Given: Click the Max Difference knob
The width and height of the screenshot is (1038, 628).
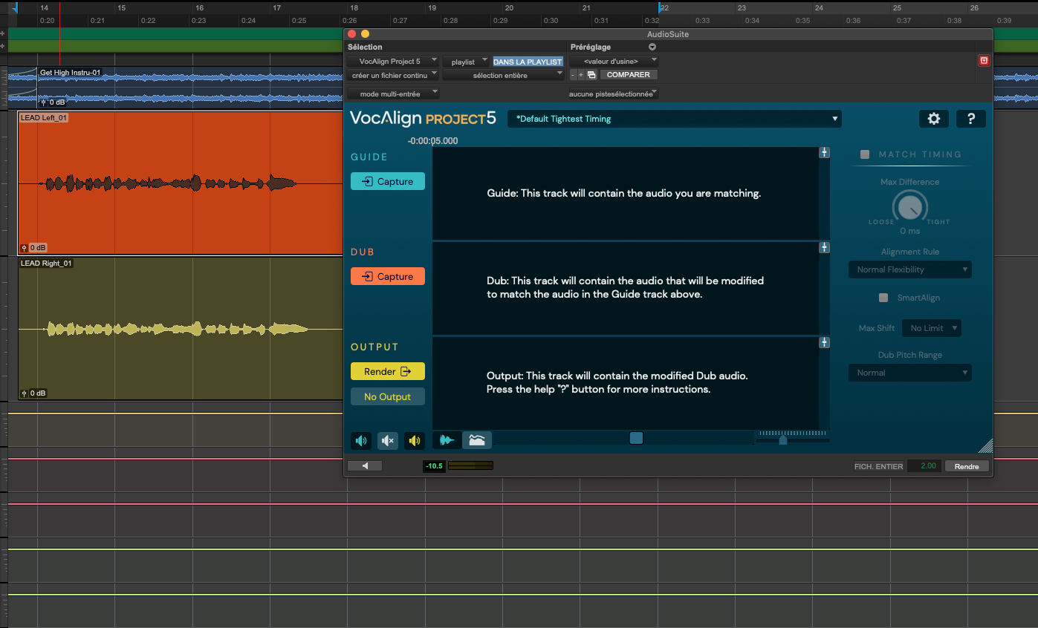Looking at the screenshot, I should point(910,208).
